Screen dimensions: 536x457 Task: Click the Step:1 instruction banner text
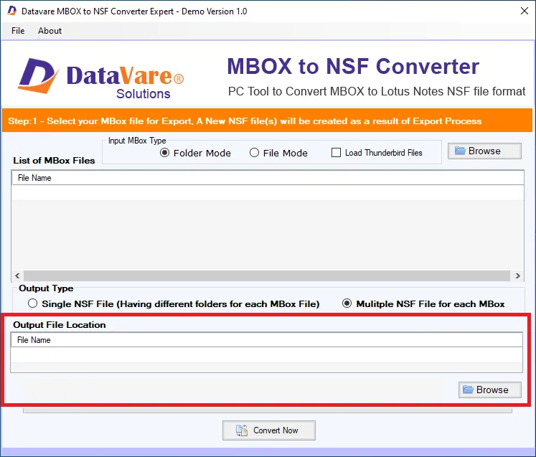click(245, 121)
